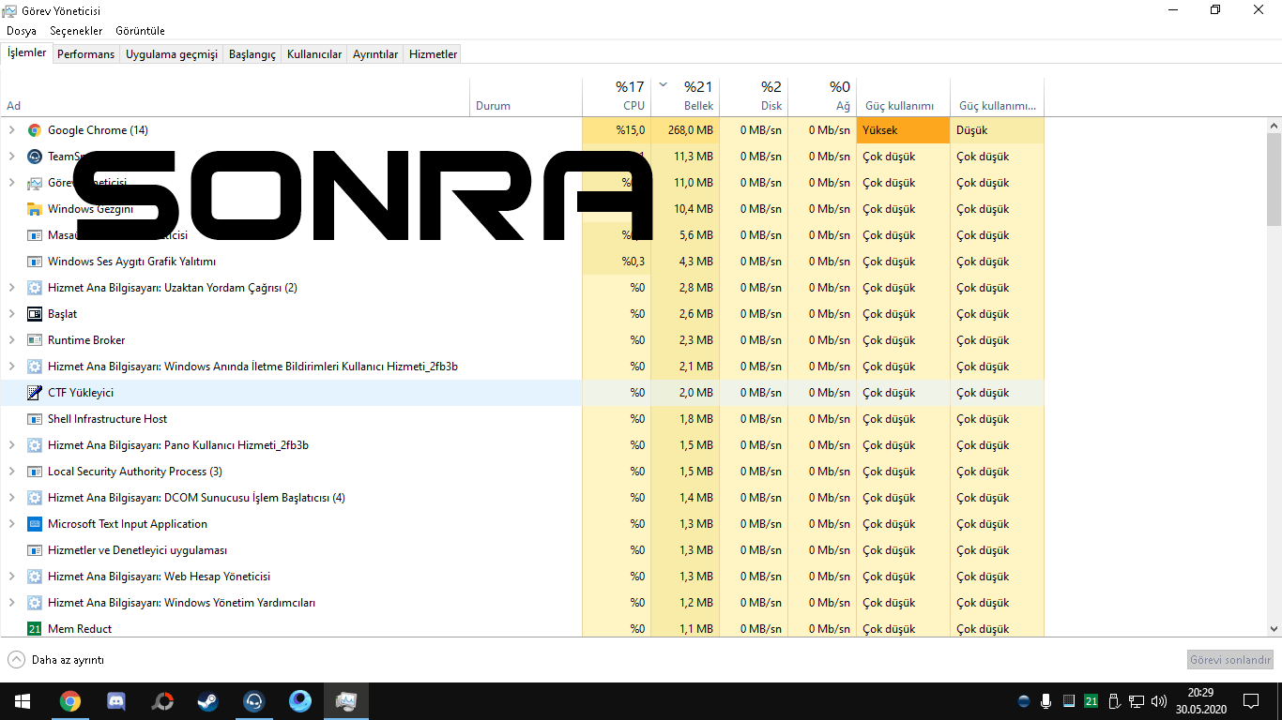This screenshot has width=1282, height=720.
Task: Expand the Microsoft Text Input Application row
Action: [12, 524]
